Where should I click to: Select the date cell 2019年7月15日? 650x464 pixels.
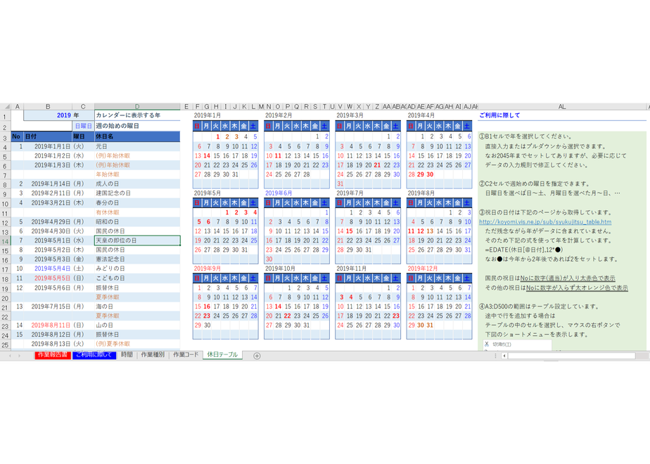click(x=48, y=307)
